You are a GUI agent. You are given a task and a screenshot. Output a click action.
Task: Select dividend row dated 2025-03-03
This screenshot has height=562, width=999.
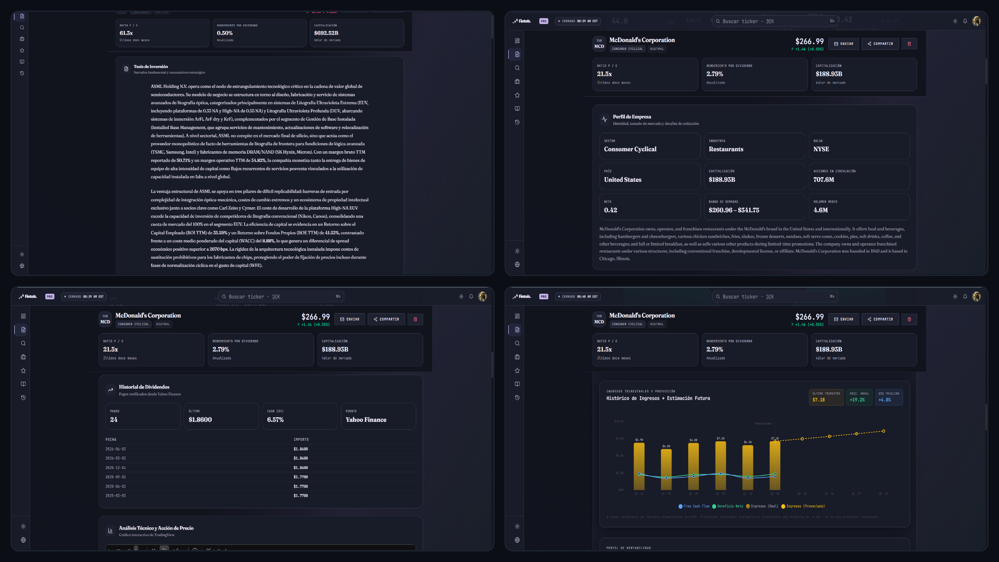260,496
